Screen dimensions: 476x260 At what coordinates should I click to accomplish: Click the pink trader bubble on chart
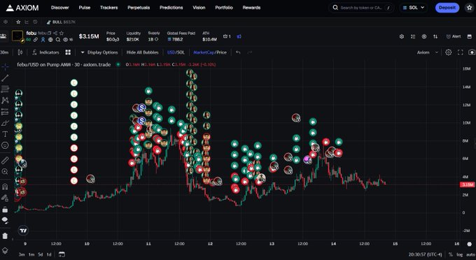point(307,159)
